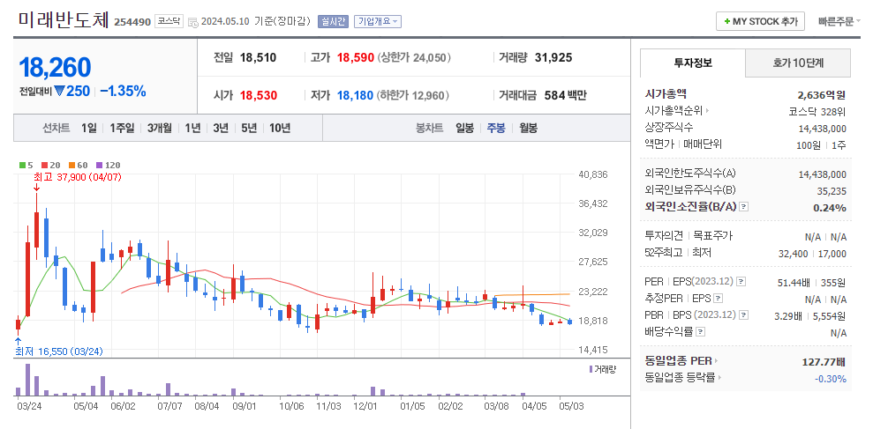873x429 pixels.
Task: Expand the 동일업종 등락률 arrow link
Action: (719, 378)
